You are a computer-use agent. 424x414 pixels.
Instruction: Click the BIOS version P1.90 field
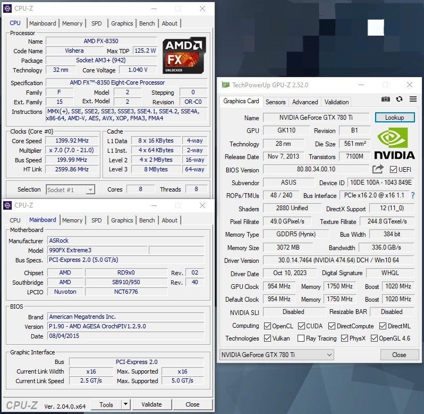[x=126, y=326]
